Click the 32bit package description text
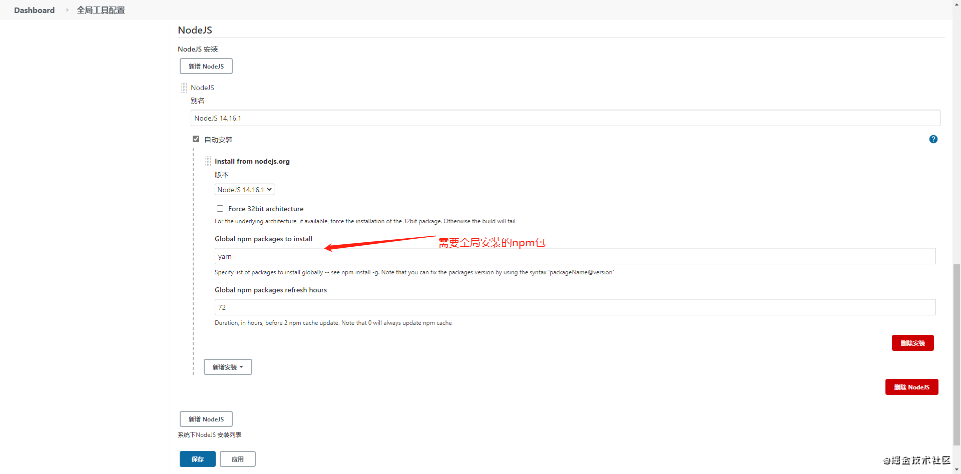 coord(365,221)
